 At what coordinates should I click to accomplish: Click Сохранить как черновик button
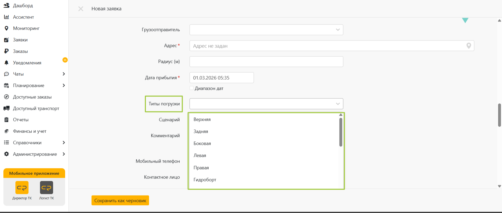(120, 200)
